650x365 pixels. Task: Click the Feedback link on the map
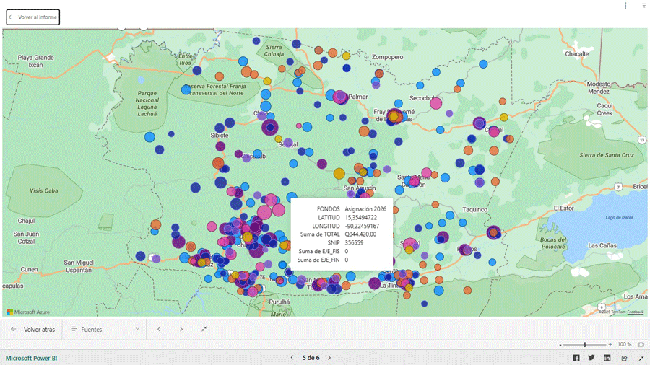coord(636,312)
